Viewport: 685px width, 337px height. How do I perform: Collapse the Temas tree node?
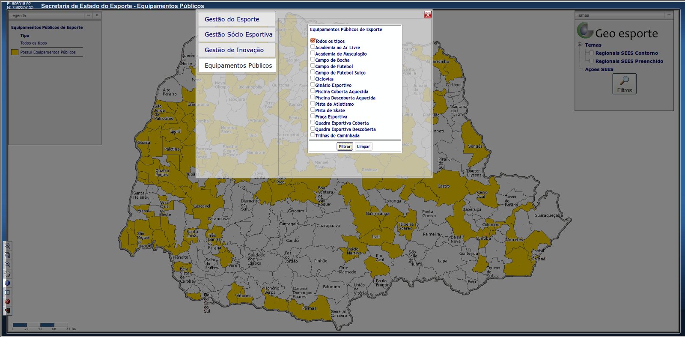click(x=580, y=44)
